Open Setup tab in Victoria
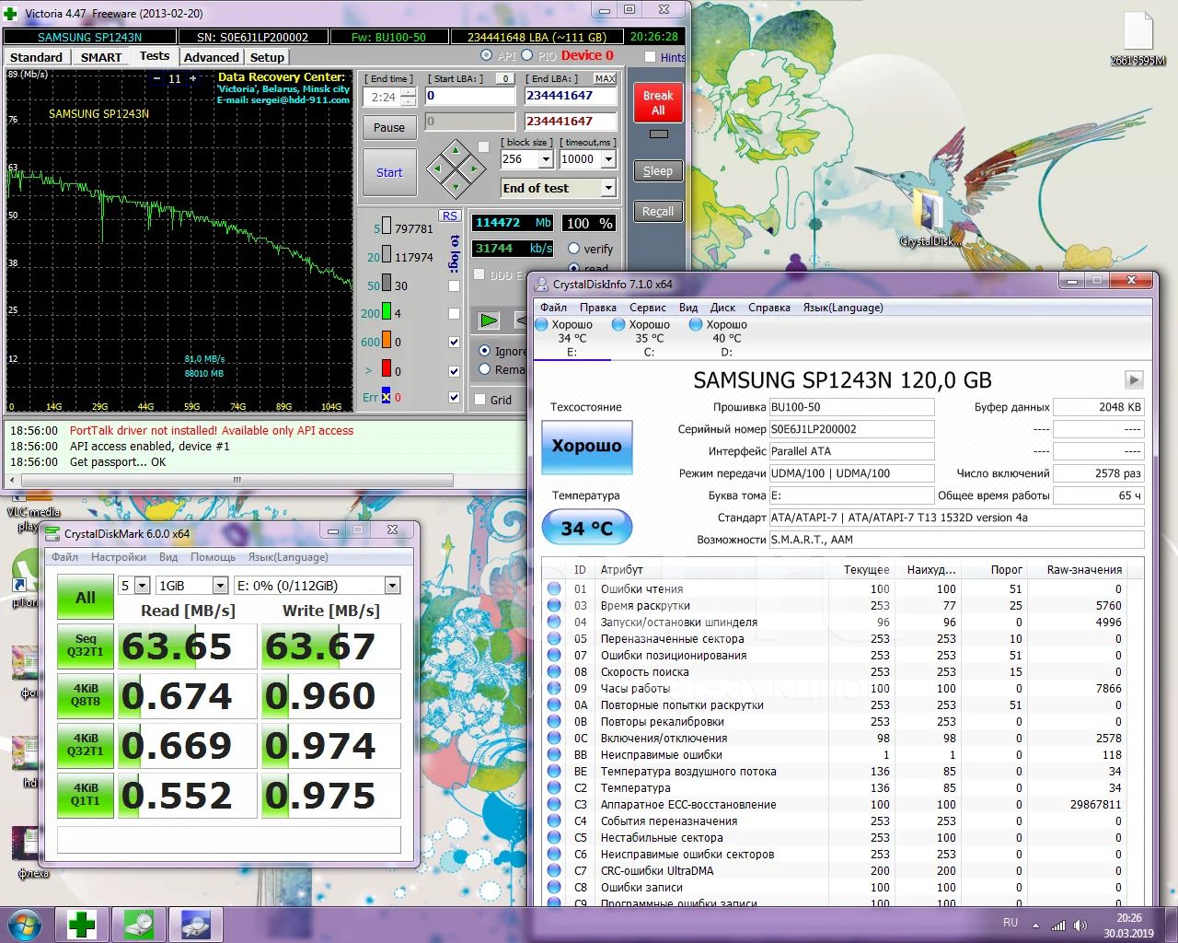 tap(268, 57)
